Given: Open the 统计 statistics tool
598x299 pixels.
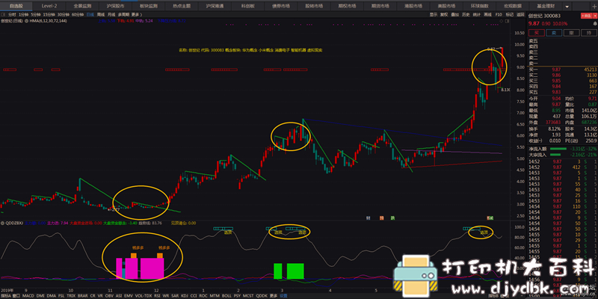Looking at the screenshot, I should pyautogui.click(x=477, y=15).
